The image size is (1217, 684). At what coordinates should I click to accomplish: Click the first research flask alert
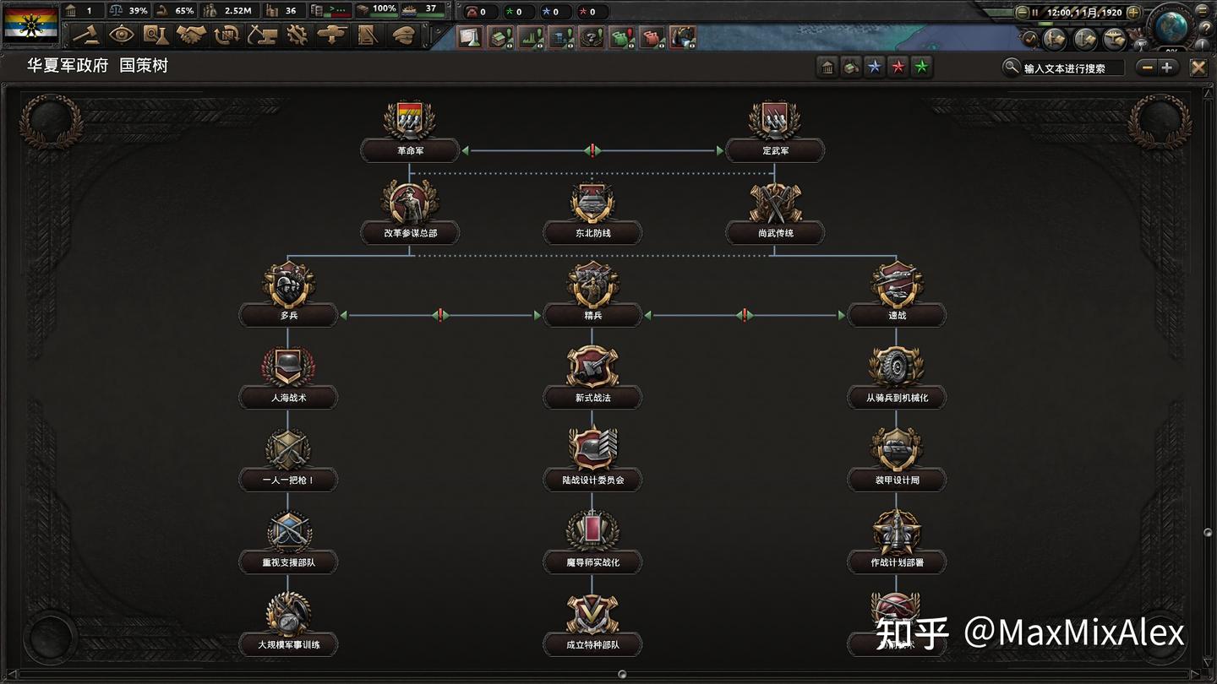point(472,37)
